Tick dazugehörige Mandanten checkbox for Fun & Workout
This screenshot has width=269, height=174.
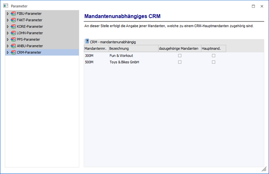tap(180, 55)
